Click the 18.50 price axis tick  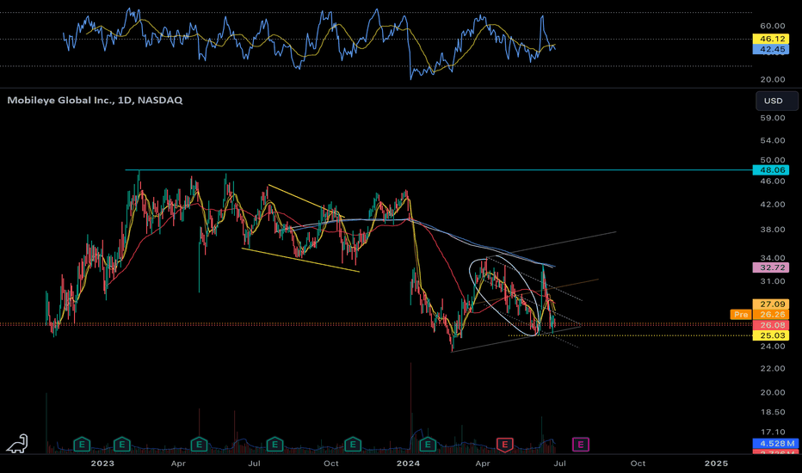(773, 412)
